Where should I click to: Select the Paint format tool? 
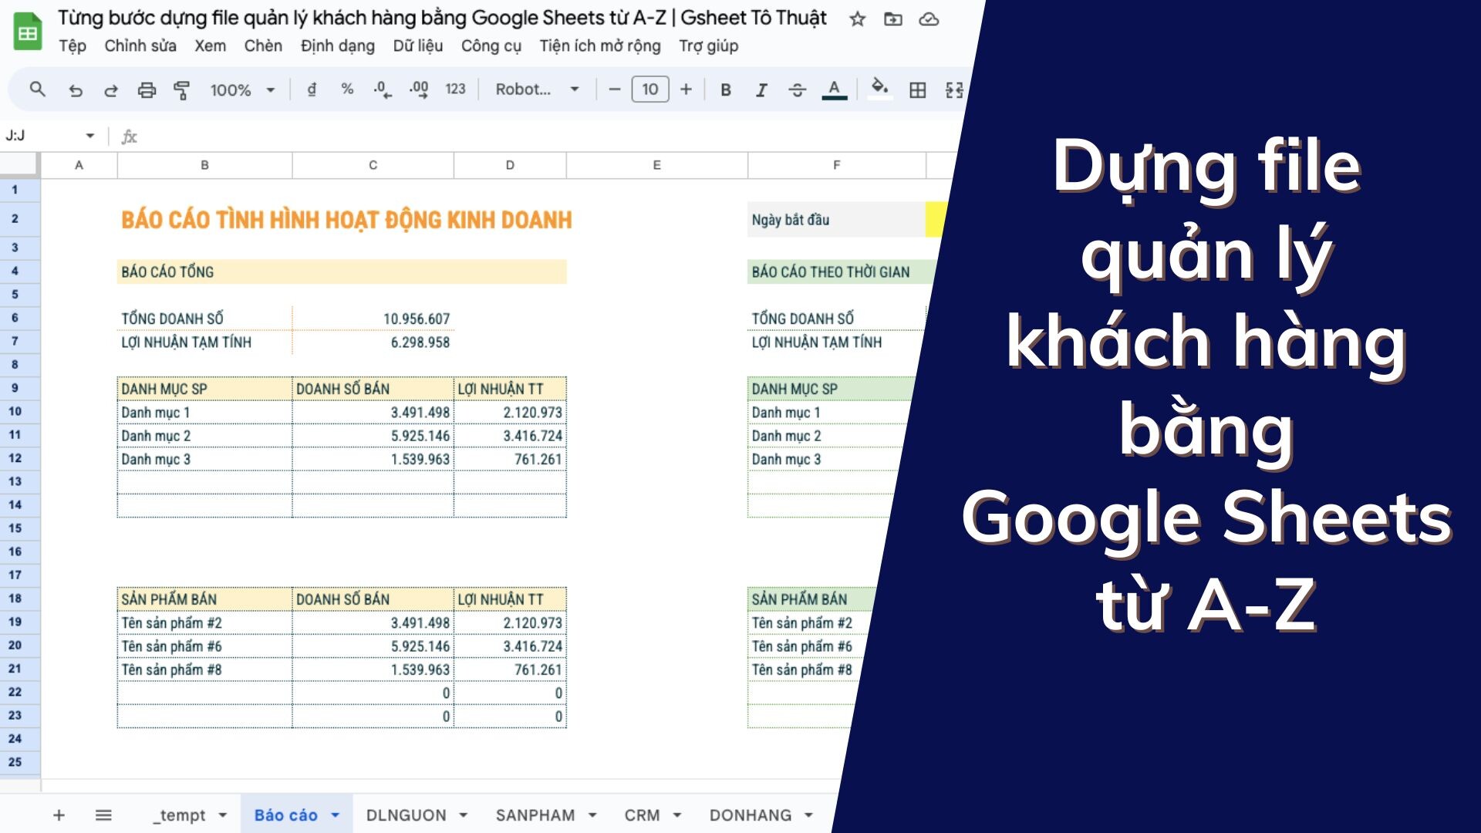182,89
